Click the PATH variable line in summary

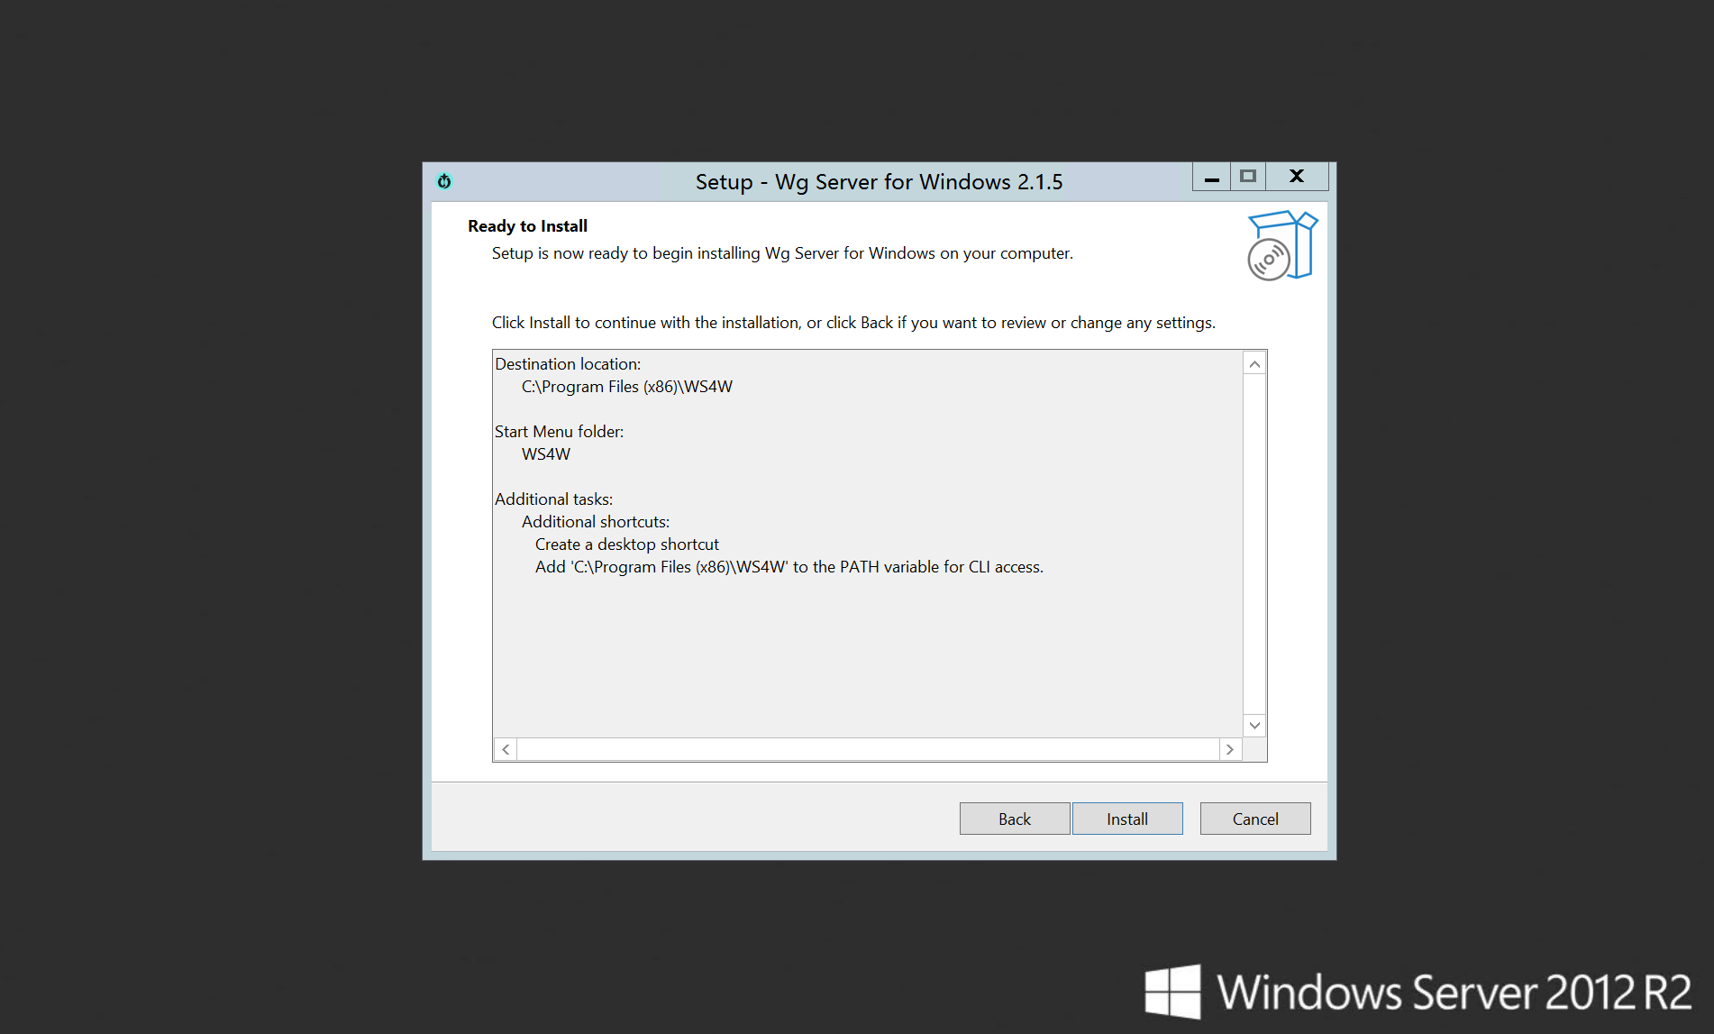[x=789, y=567]
